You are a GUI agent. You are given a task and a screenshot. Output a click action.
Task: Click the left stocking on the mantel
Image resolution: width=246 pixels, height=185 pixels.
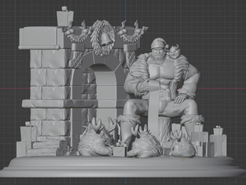76,56
